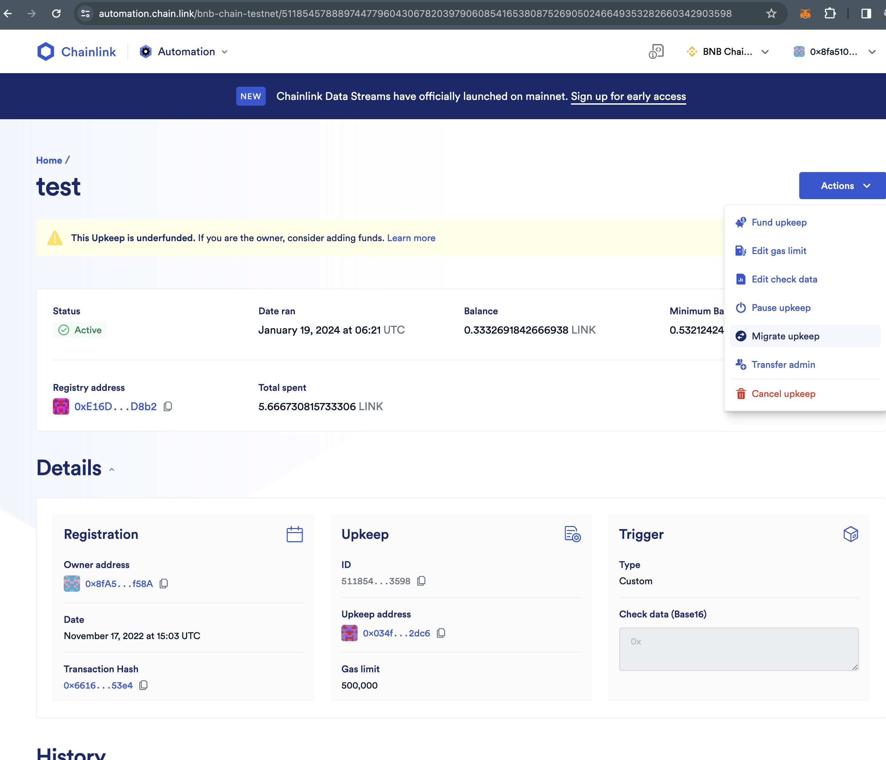Screen dimensions: 886x760
Task: Copy the upkeep ID icon
Action: 421,581
